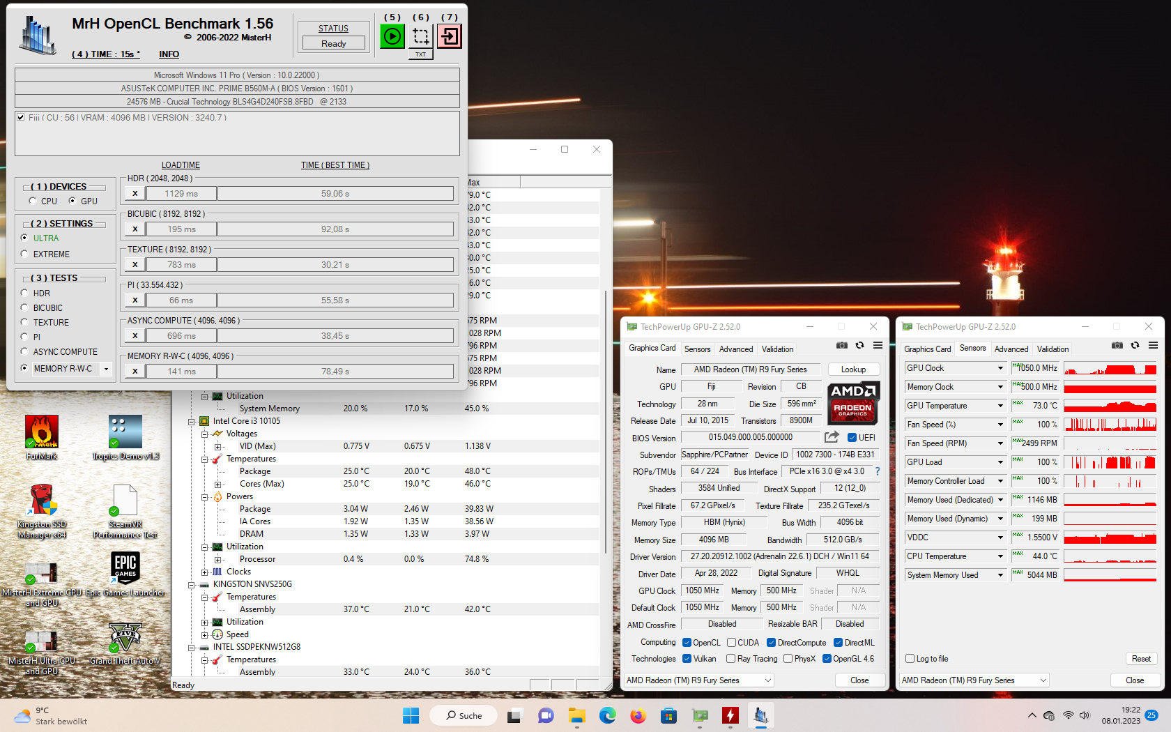
Task: Click the STATUS label in MrH Benchmark
Action: (x=333, y=29)
